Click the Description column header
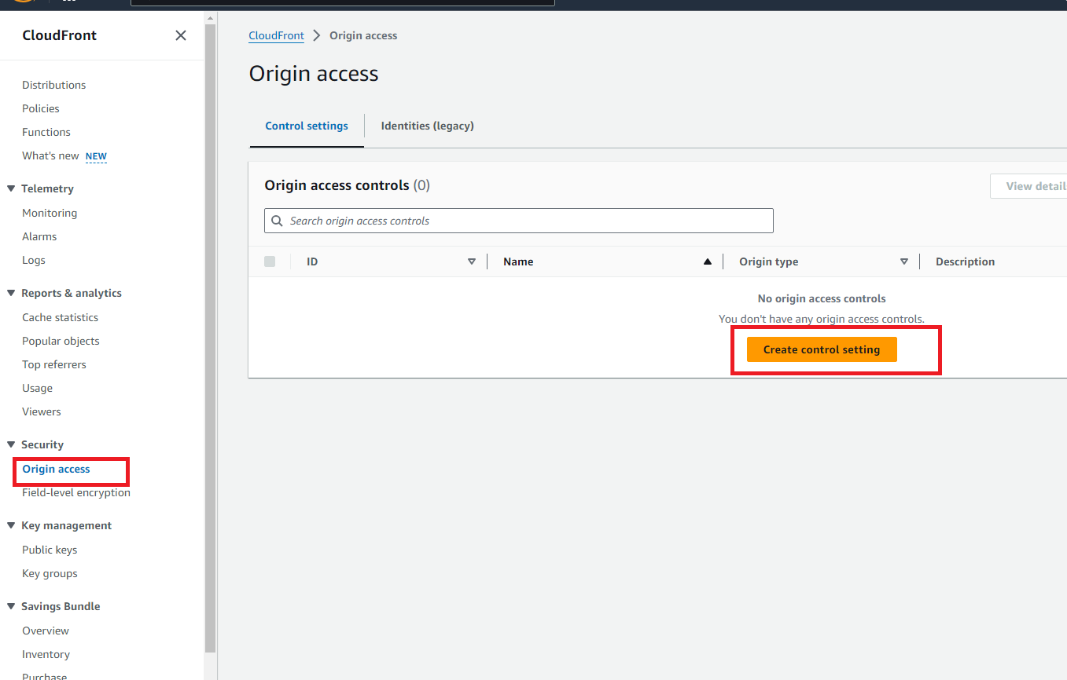1067x680 pixels. (965, 261)
